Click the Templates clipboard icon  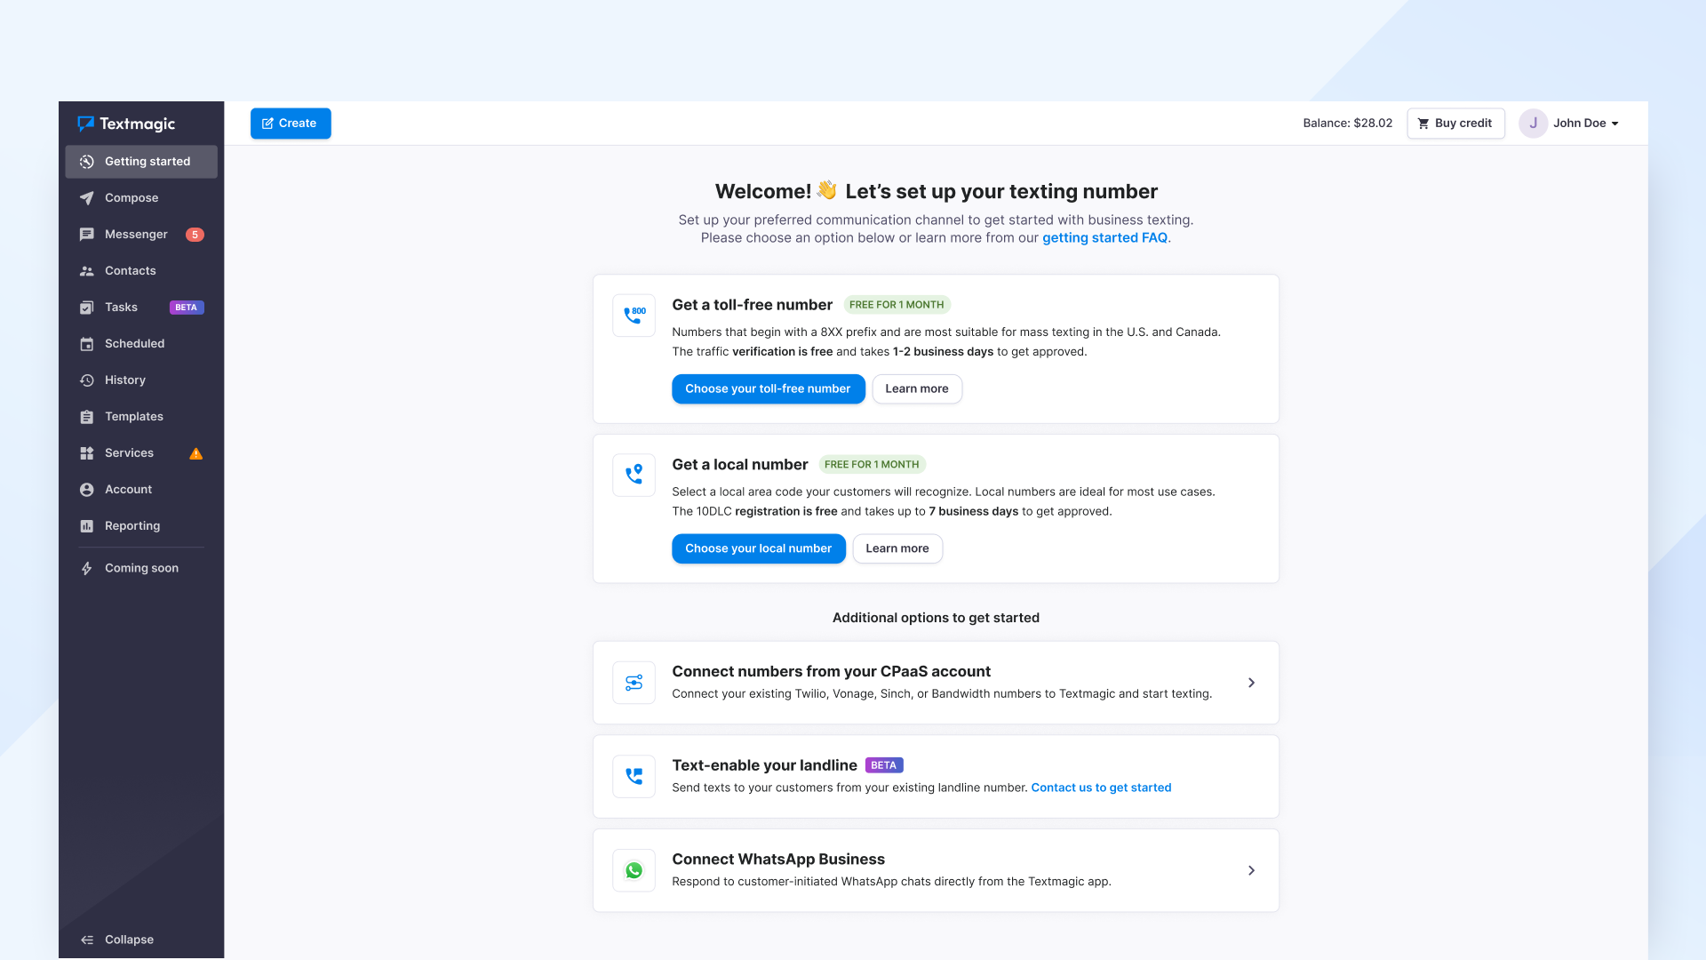pyautogui.click(x=86, y=417)
